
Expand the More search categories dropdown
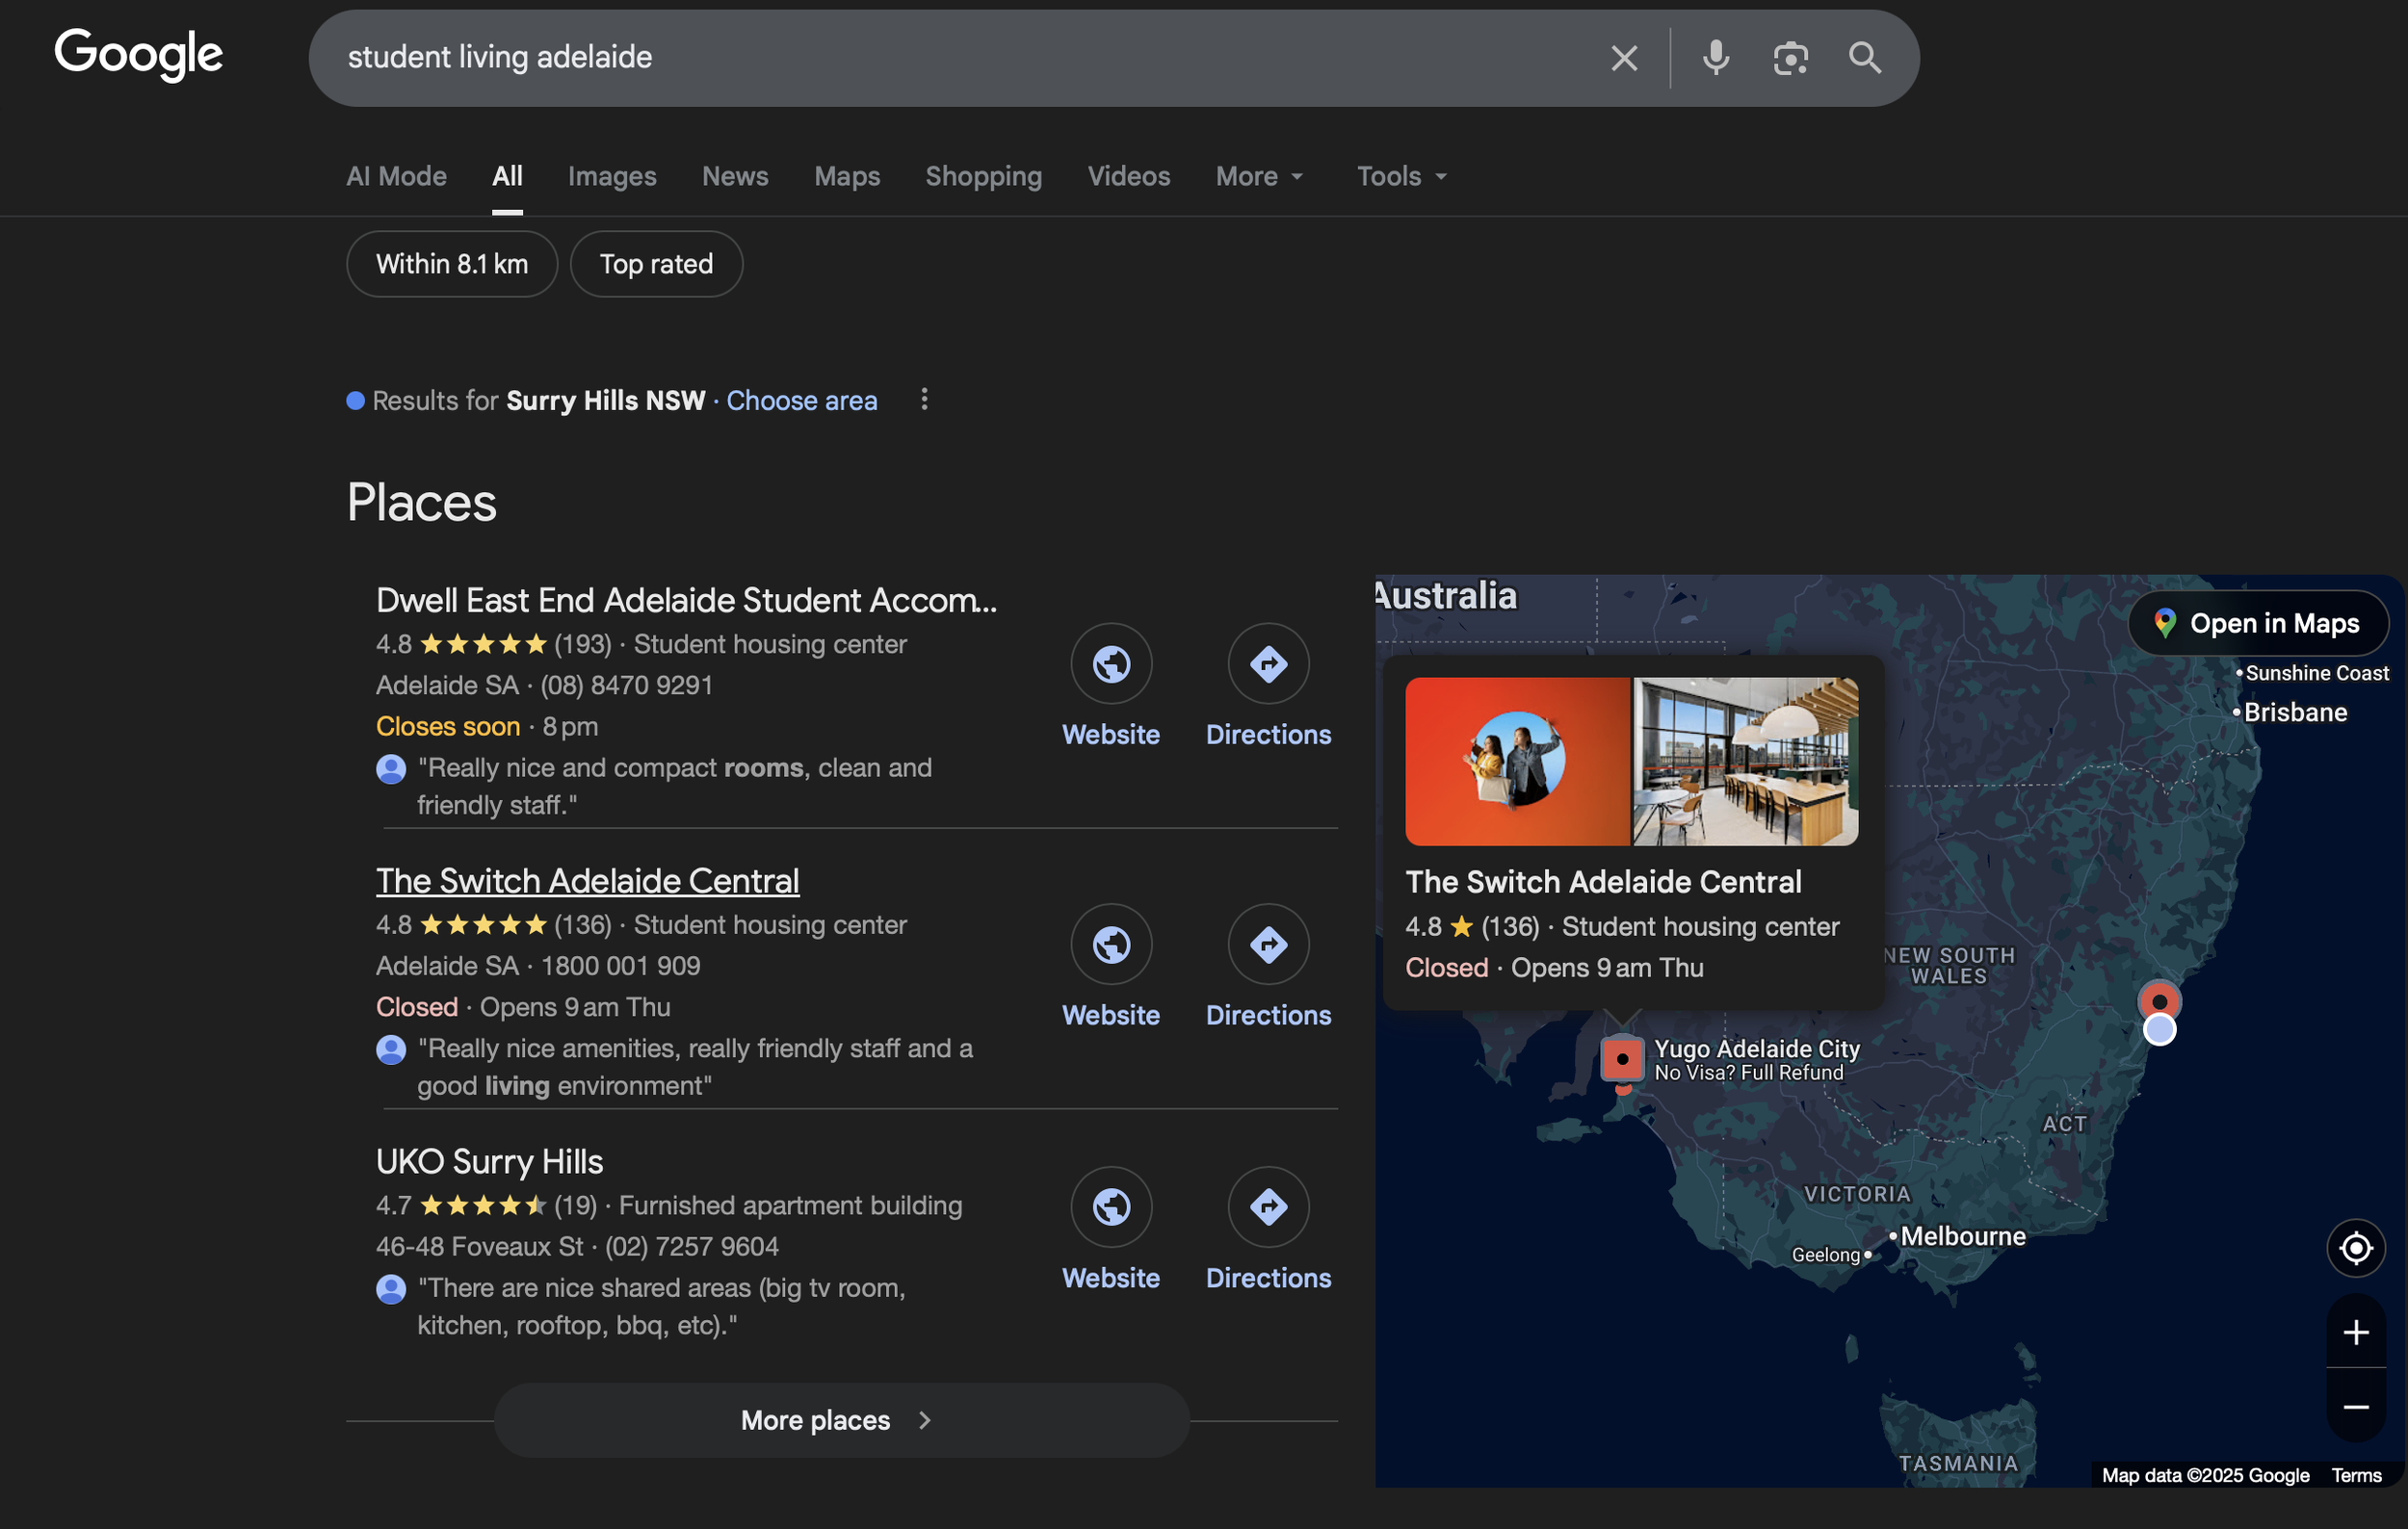(1259, 177)
